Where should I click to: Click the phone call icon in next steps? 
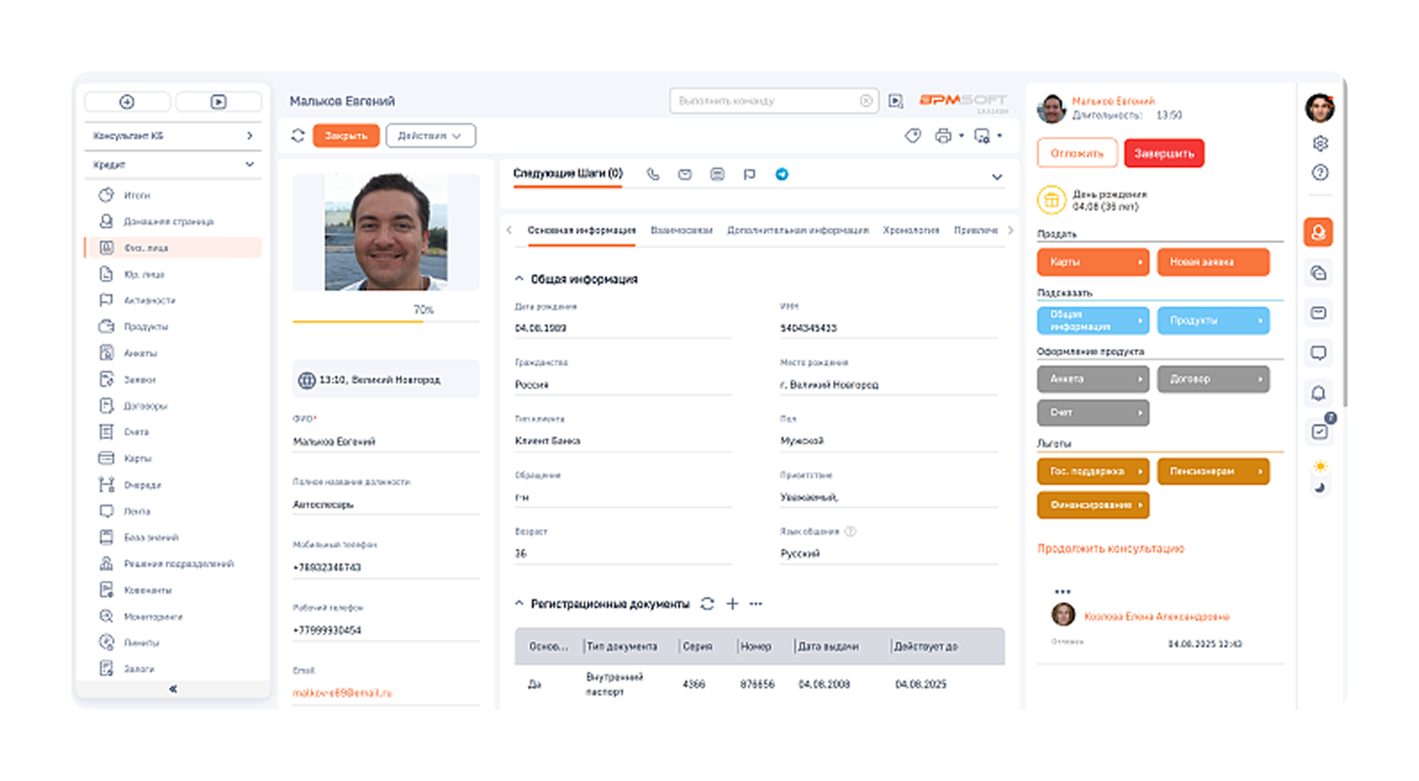(653, 175)
